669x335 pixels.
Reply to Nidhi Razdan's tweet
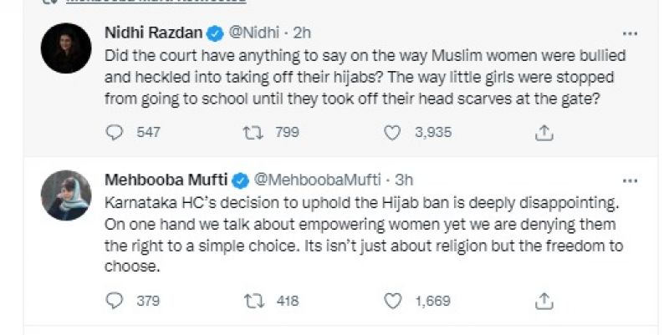coord(116,132)
